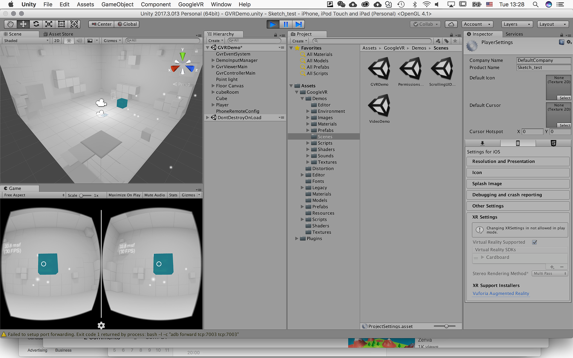Toggle Virtual Reality Supported checkbox
The height and width of the screenshot is (358, 573).
point(534,242)
